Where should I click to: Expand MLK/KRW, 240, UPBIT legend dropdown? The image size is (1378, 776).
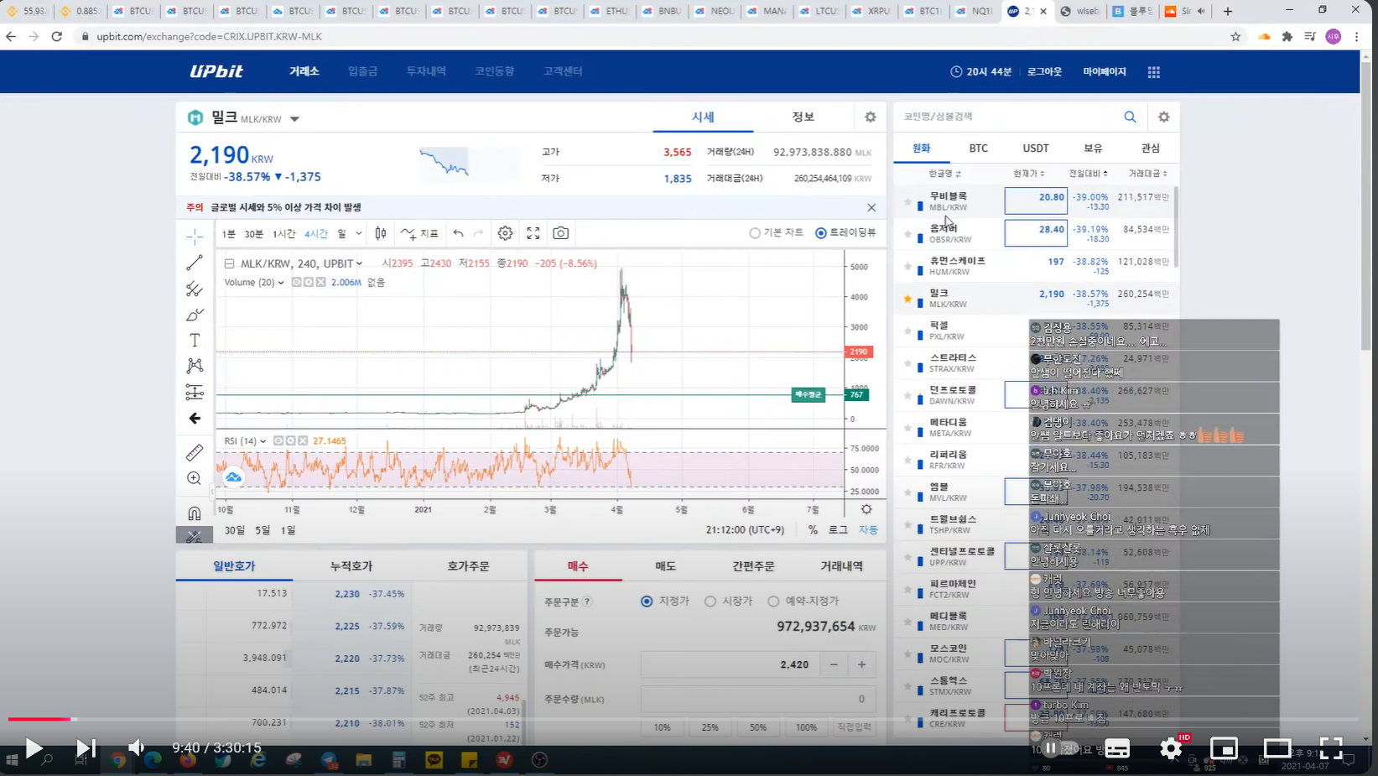point(359,263)
